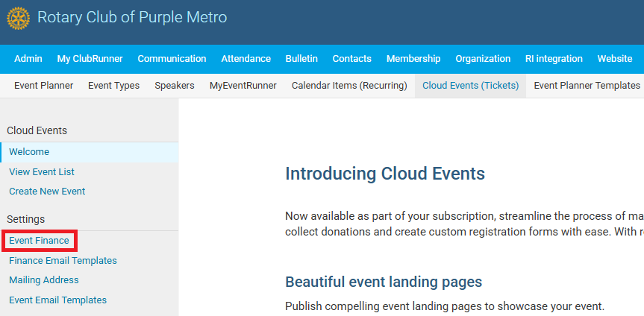
Task: Click Create New Event link
Action: click(x=47, y=192)
